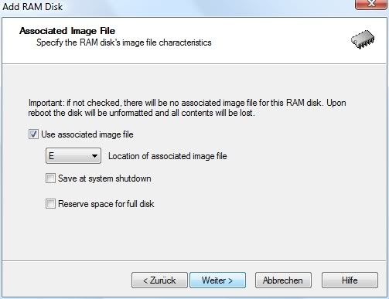Viewport: 389px width, 299px height.
Task: Uncheck the Use associated image file checkbox
Action: tap(33, 134)
